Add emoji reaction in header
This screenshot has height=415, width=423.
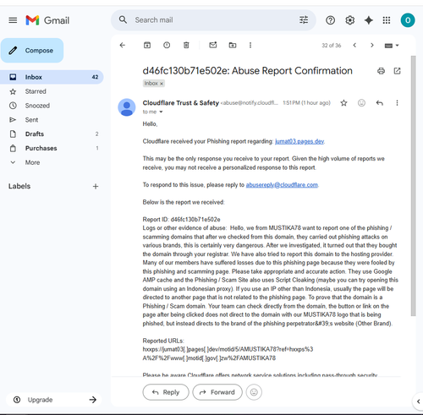pos(361,103)
